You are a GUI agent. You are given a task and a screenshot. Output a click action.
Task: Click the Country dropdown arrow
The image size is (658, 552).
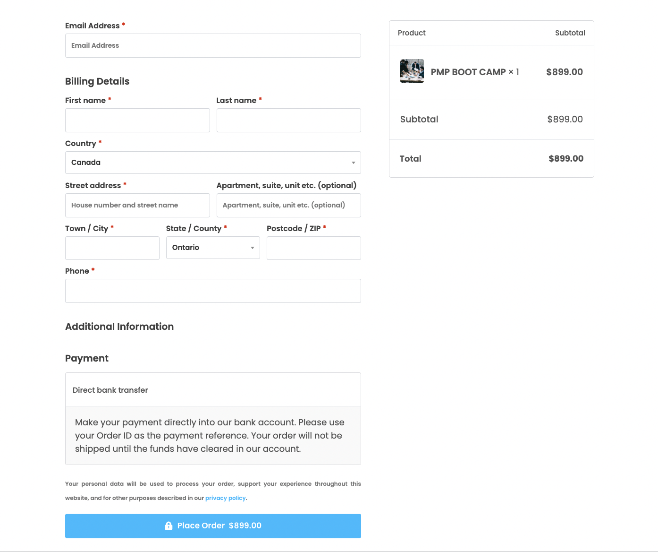pyautogui.click(x=353, y=163)
